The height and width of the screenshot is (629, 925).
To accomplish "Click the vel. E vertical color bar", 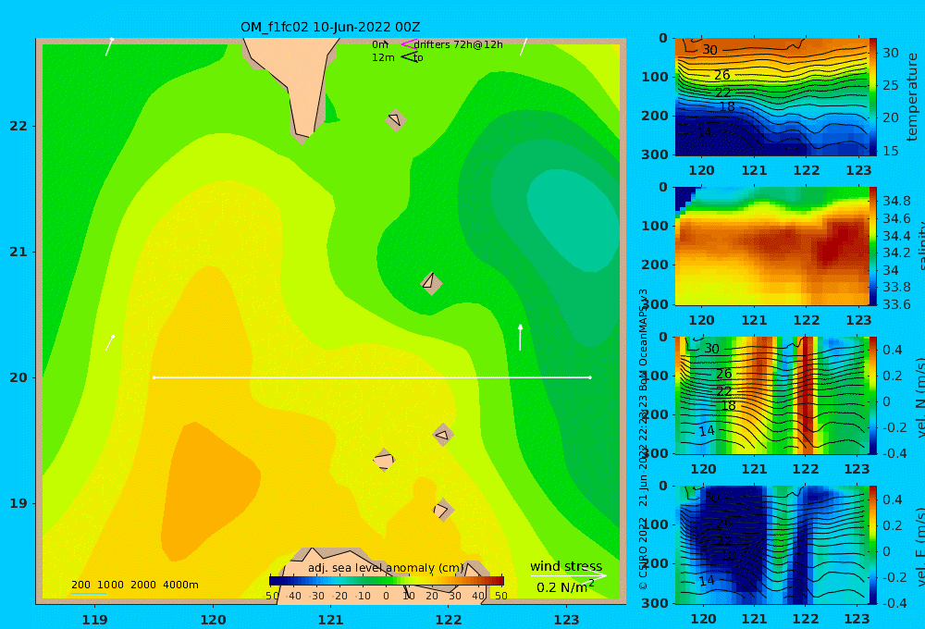I will pyautogui.click(x=872, y=545).
